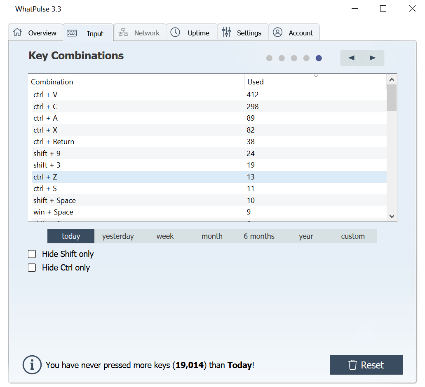Show stats for the week
425x387 pixels.
(x=165, y=236)
